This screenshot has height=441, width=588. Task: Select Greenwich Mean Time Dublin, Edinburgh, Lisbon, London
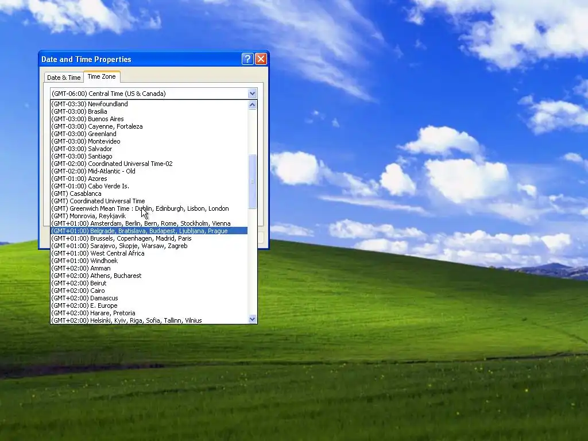click(149, 208)
